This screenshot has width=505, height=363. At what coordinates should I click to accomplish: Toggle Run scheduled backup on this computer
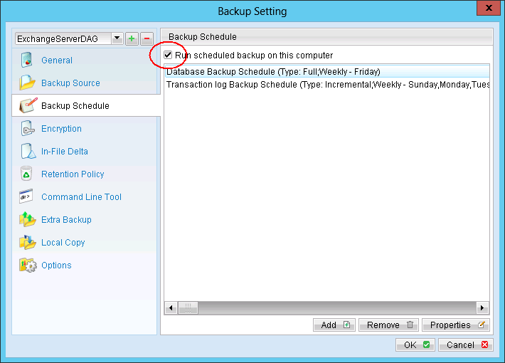169,56
